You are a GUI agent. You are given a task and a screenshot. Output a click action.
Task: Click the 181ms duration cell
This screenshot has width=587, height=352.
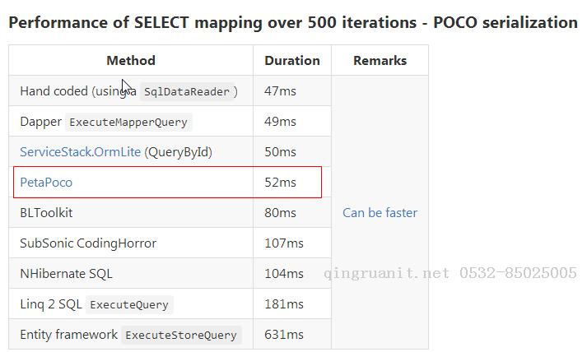click(283, 304)
